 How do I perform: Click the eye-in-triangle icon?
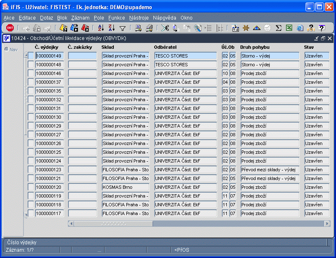(257, 28)
